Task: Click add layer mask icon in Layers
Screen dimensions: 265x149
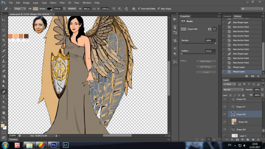Action: [237, 140]
